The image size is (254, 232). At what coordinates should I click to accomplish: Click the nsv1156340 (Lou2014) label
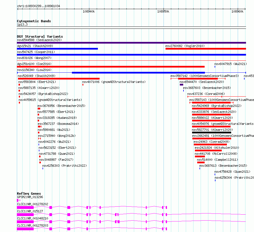[x=34, y=70]
